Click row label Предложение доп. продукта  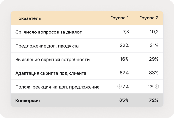(47, 46)
